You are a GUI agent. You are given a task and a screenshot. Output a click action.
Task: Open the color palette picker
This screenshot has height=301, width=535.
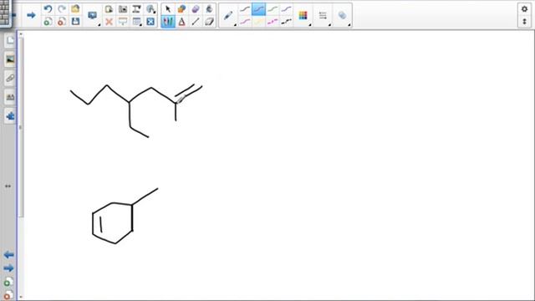(303, 15)
